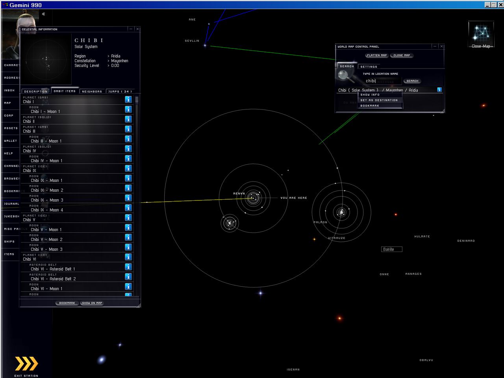Switch to Description tab

point(36,91)
